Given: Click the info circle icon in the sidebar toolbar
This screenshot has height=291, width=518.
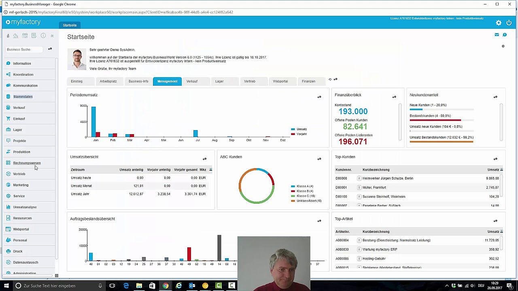Looking at the screenshot, I should click(43, 36).
